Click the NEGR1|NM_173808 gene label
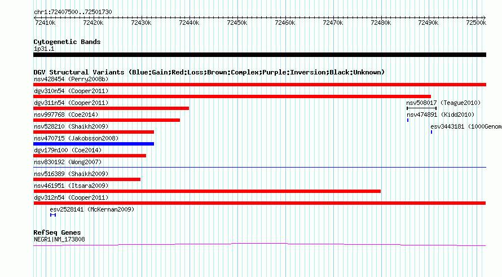The height and width of the screenshot is (277, 502). click(59, 240)
